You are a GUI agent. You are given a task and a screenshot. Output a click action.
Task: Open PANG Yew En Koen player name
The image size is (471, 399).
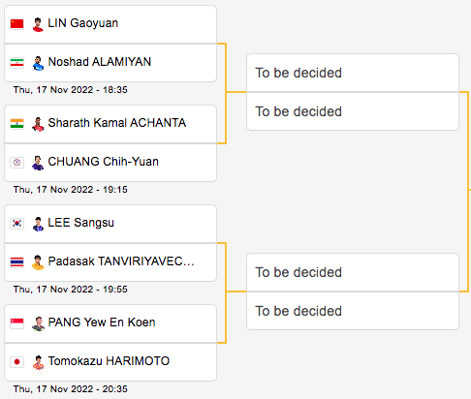click(x=102, y=322)
